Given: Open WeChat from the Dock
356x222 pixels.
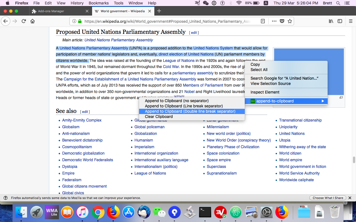Looking at the screenshot, I should pos(159,213).
